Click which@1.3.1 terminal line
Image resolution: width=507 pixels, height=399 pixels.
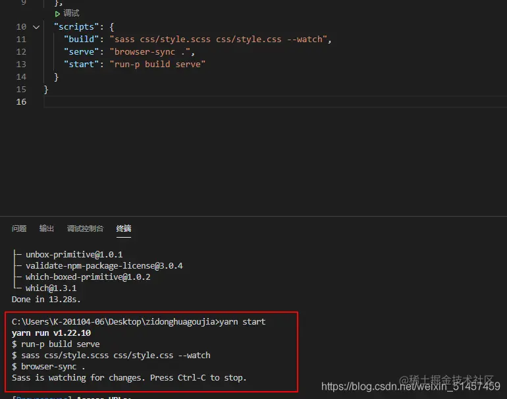click(x=51, y=288)
